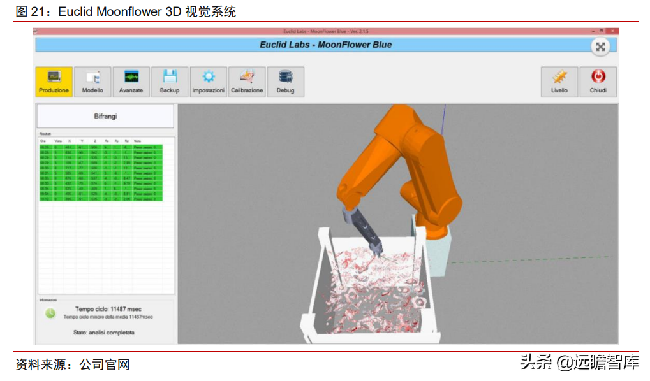Switch to the Modello section
Screen dimensions: 650x381
pos(92,82)
